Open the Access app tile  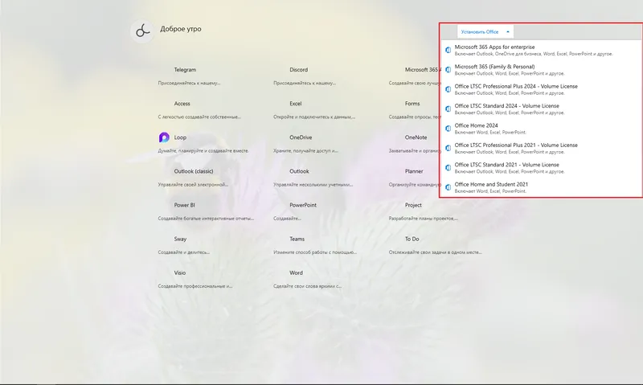pyautogui.click(x=199, y=110)
